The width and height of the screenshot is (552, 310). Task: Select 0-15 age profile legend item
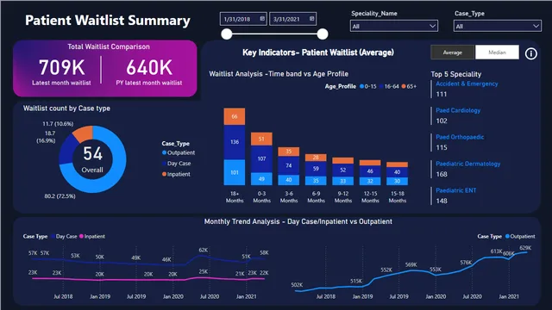[368, 86]
